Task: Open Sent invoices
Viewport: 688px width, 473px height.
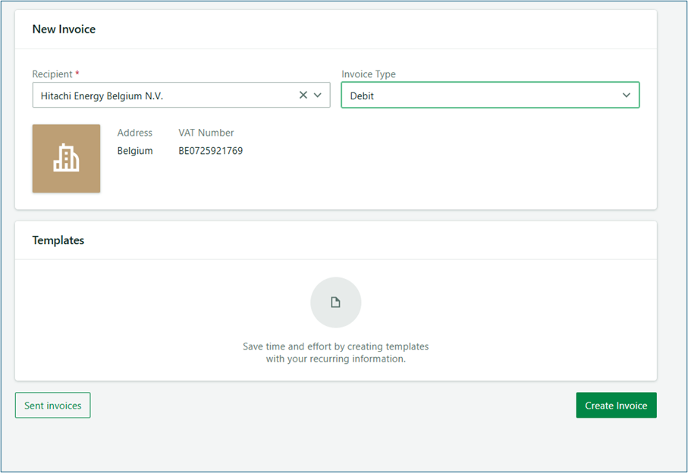Action: 52,406
